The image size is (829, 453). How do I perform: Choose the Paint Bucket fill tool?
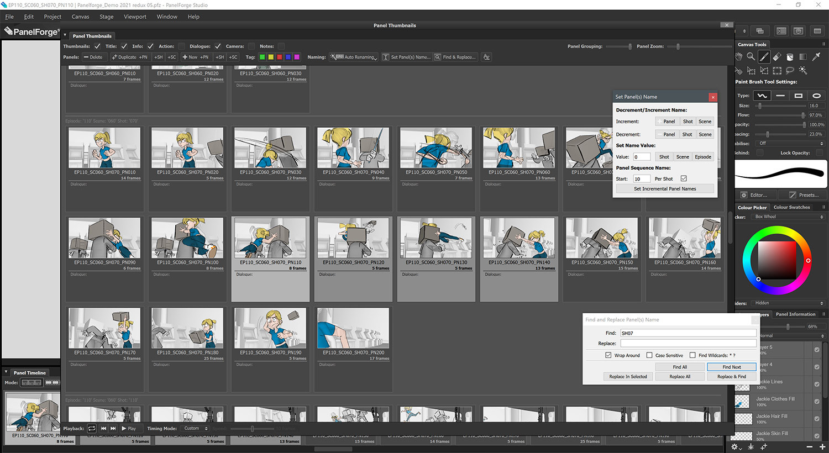pos(790,56)
